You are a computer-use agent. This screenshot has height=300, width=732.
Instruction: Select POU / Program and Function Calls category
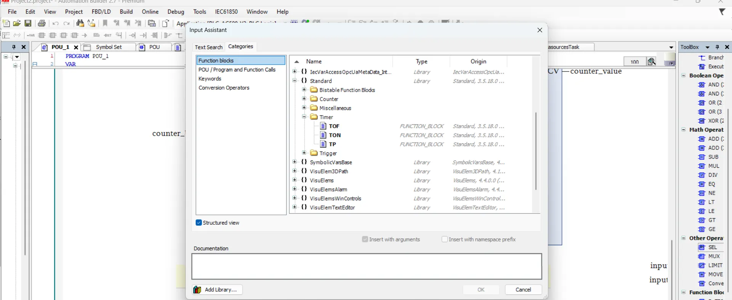237,70
